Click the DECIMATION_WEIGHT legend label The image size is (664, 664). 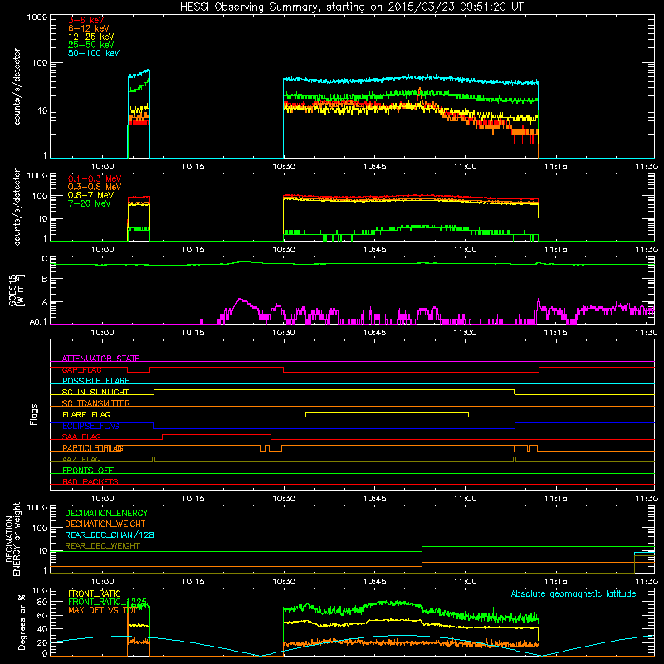[105, 524]
